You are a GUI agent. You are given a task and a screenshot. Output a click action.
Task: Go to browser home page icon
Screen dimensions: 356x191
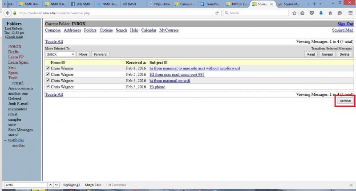point(330,13)
